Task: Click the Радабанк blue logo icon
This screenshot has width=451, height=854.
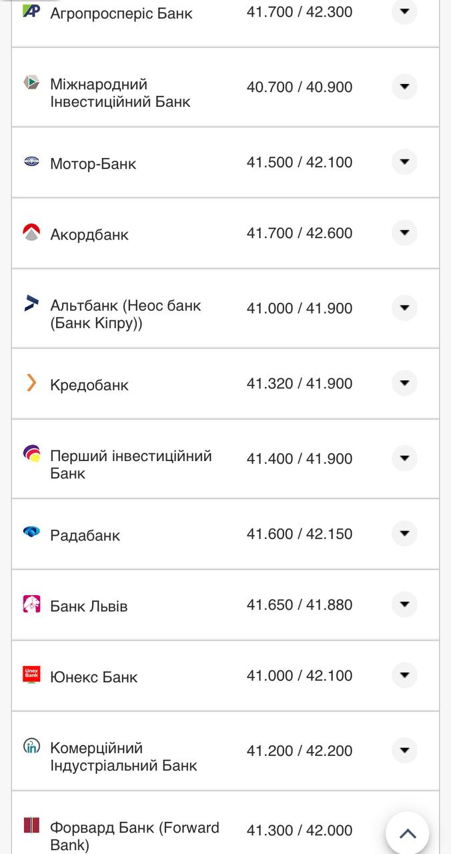Action: pyautogui.click(x=31, y=532)
